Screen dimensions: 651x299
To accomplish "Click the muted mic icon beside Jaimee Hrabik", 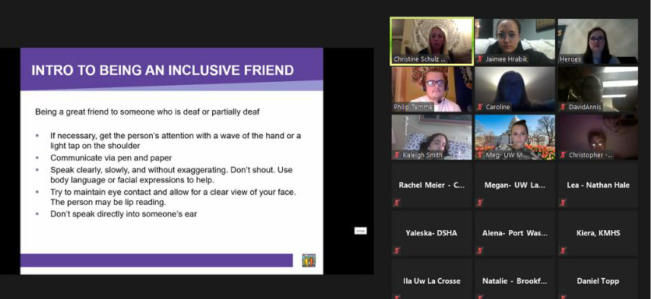I will pos(480,59).
